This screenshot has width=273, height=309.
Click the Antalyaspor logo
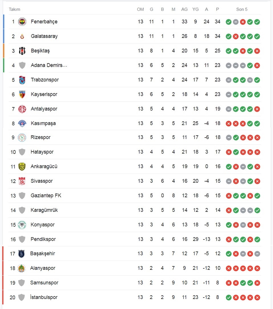click(x=22, y=109)
